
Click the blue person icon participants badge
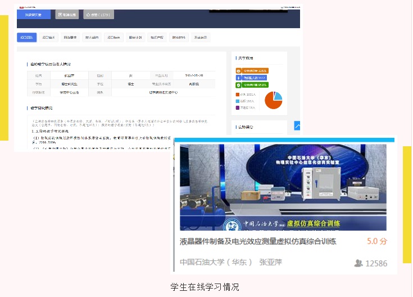point(239,78)
